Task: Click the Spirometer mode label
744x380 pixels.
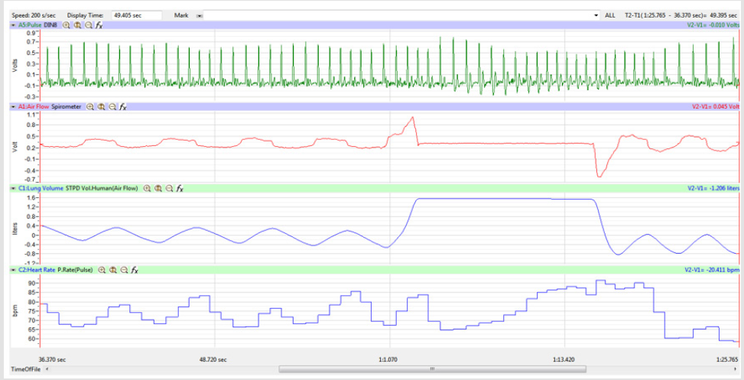Action: pos(68,107)
